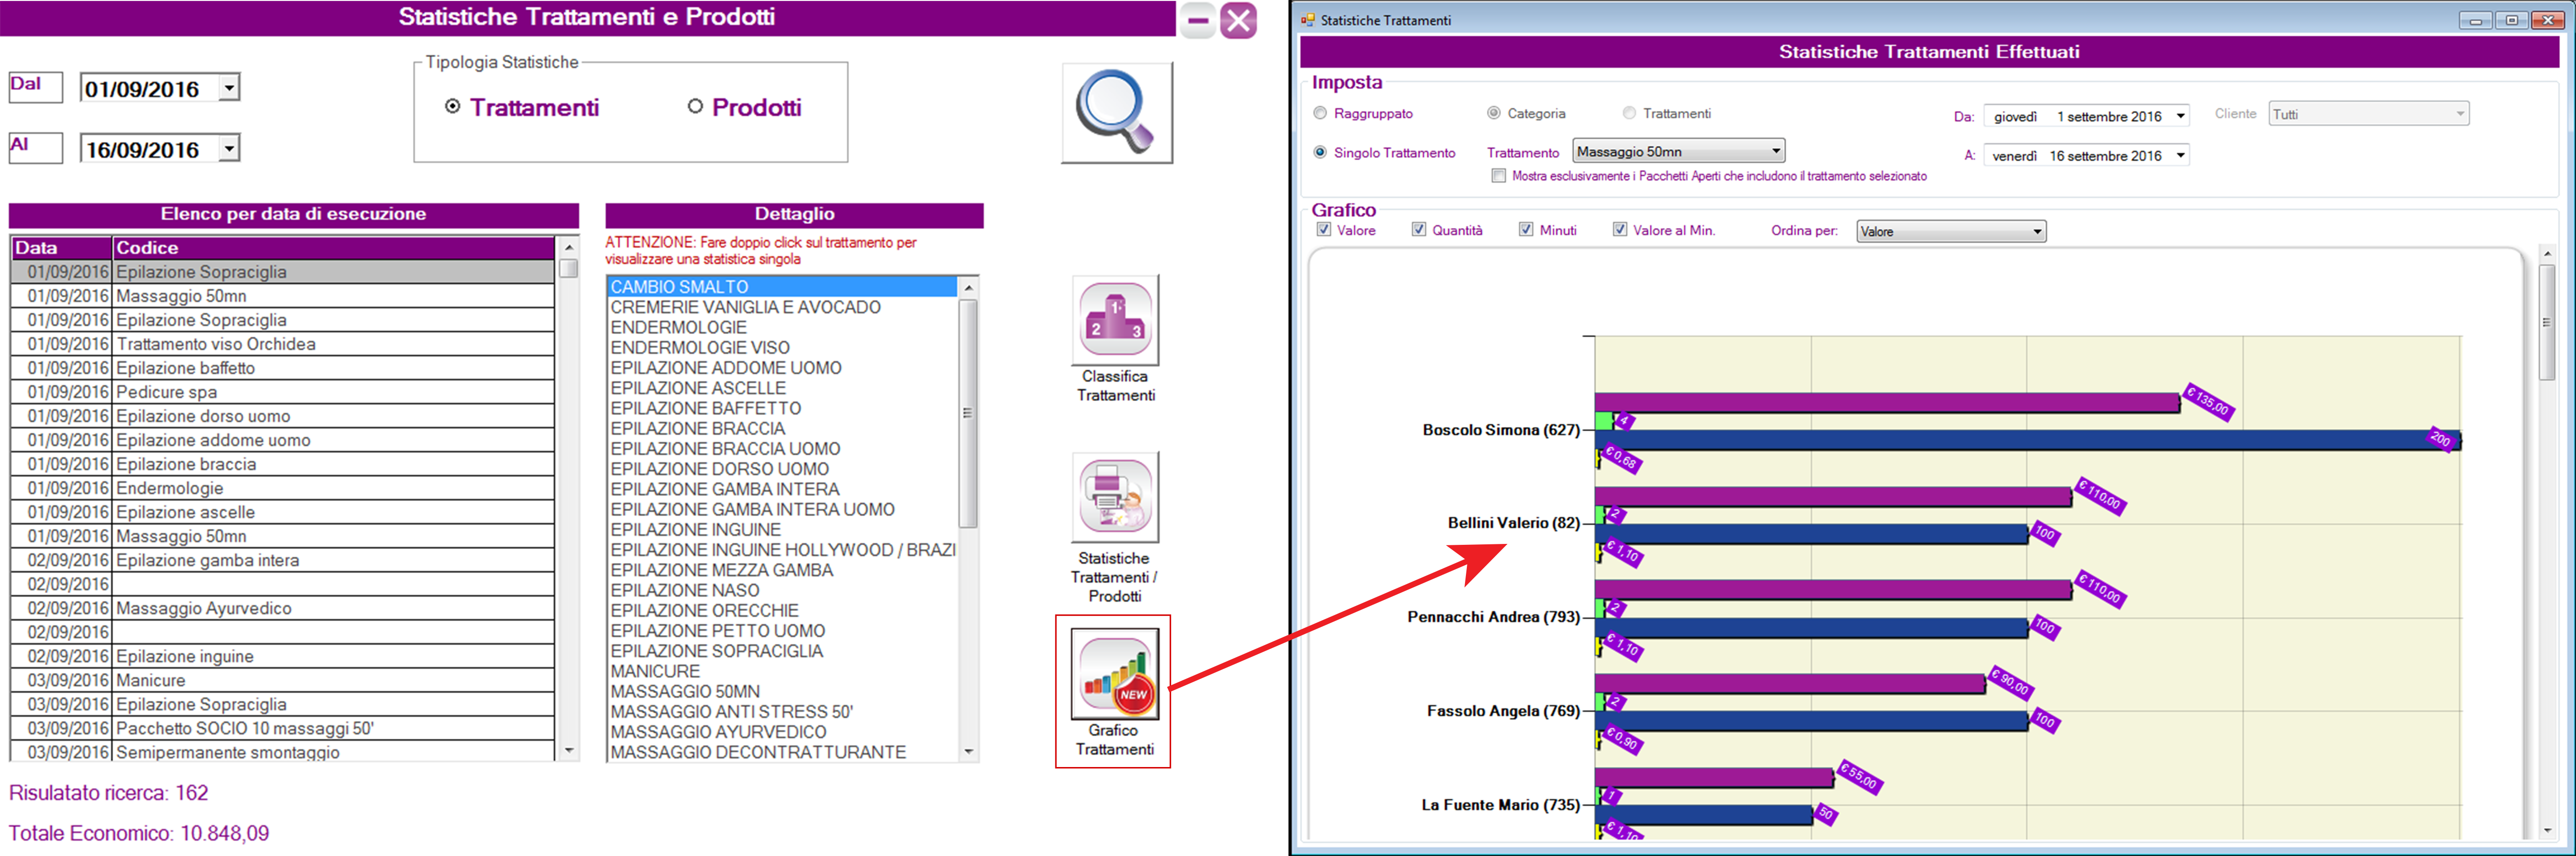Click scroll-up arrow of Elenco table

pyautogui.click(x=569, y=247)
